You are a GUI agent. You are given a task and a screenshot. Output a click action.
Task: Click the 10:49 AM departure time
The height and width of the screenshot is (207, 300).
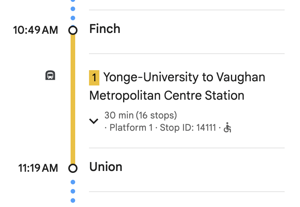click(x=35, y=30)
